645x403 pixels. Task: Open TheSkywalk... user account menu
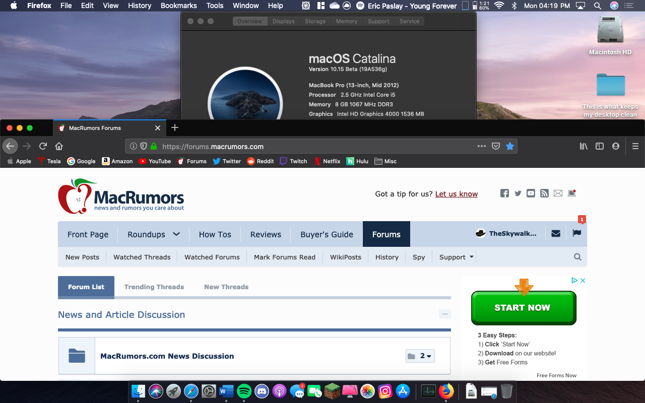pyautogui.click(x=506, y=233)
